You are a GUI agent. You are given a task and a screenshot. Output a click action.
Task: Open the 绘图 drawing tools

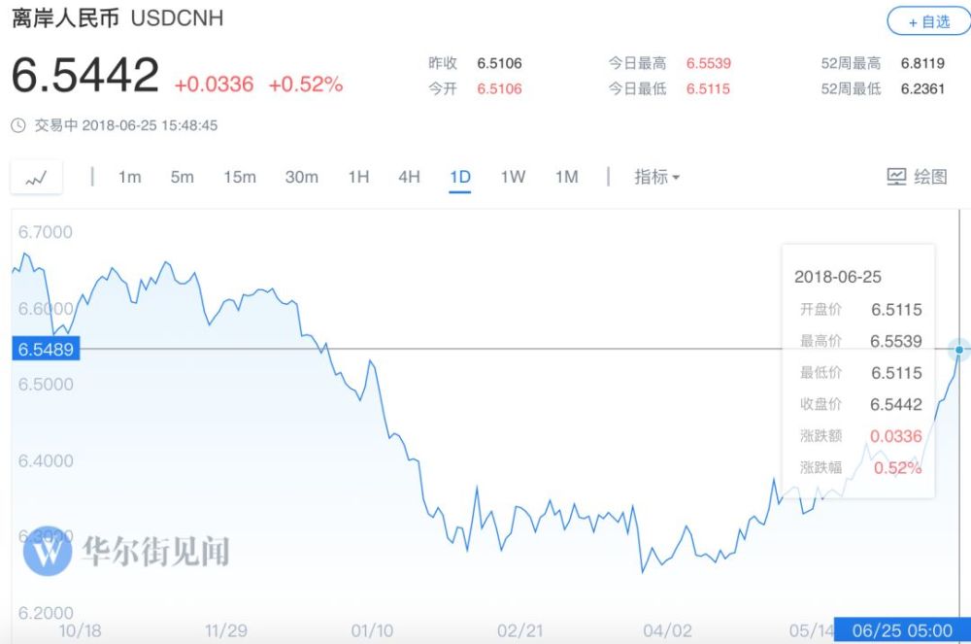pyautogui.click(x=917, y=177)
